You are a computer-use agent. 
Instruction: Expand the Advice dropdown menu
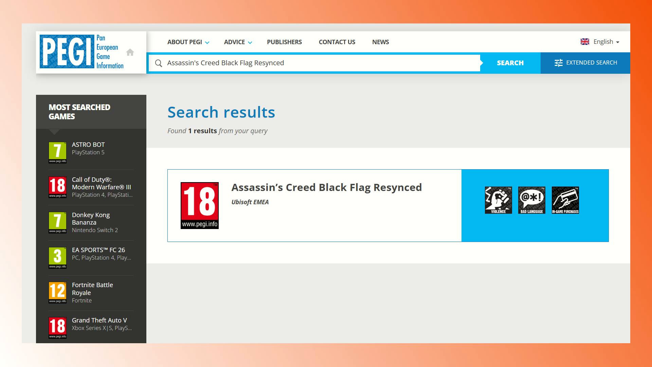tap(238, 42)
